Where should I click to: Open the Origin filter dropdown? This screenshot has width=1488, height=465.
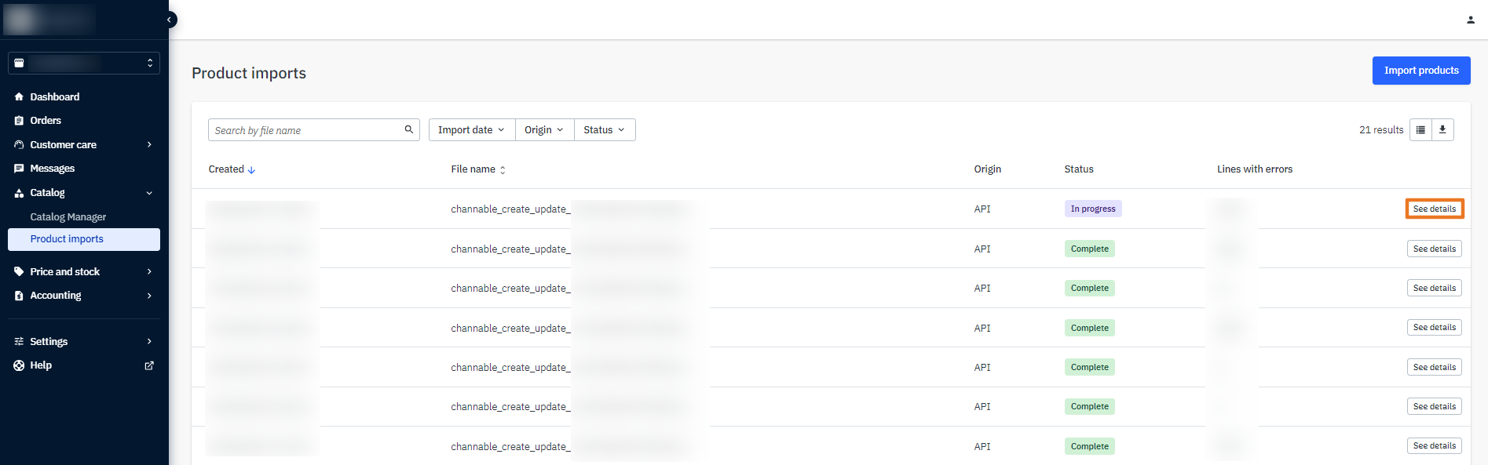[x=544, y=130]
